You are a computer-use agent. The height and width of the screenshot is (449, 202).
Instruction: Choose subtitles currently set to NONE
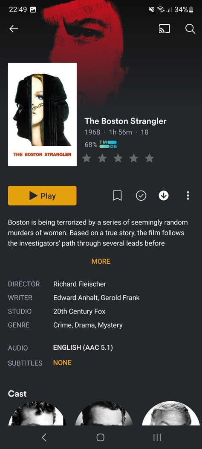(x=62, y=363)
